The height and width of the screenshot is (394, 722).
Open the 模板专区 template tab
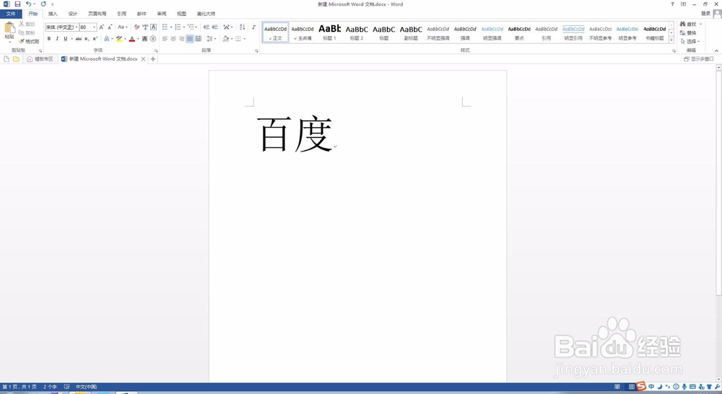coord(40,59)
